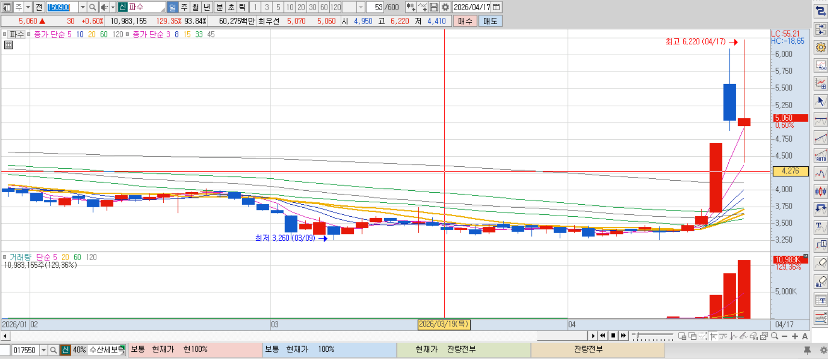Click the erase ALL icon in right sidebar
This screenshot has width=828, height=359.
tap(821, 282)
